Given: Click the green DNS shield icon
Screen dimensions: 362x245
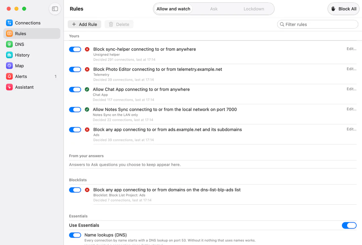Looking at the screenshot, I should pyautogui.click(x=9, y=44).
